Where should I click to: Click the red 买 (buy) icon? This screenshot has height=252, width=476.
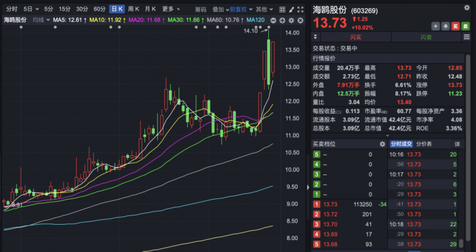[455, 26]
